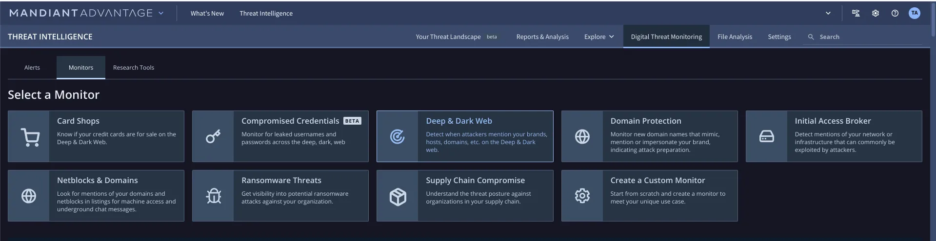Viewport: 936px width, 241px height.
Task: Open Reports & Analysis section
Action: point(542,37)
